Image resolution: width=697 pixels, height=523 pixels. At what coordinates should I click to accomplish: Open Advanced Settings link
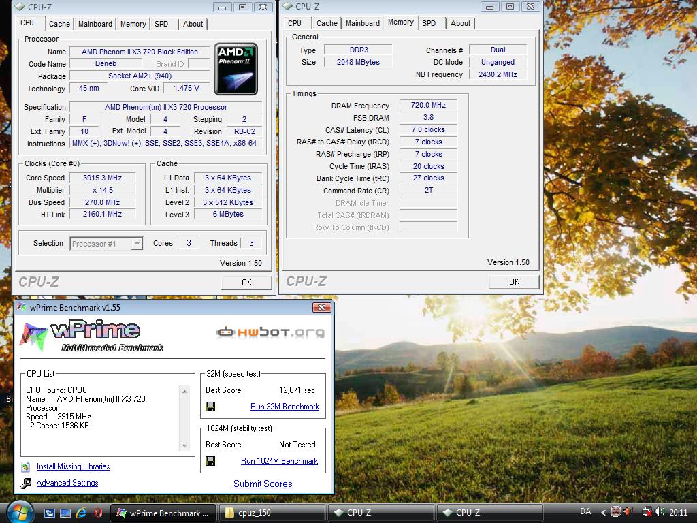click(x=67, y=483)
